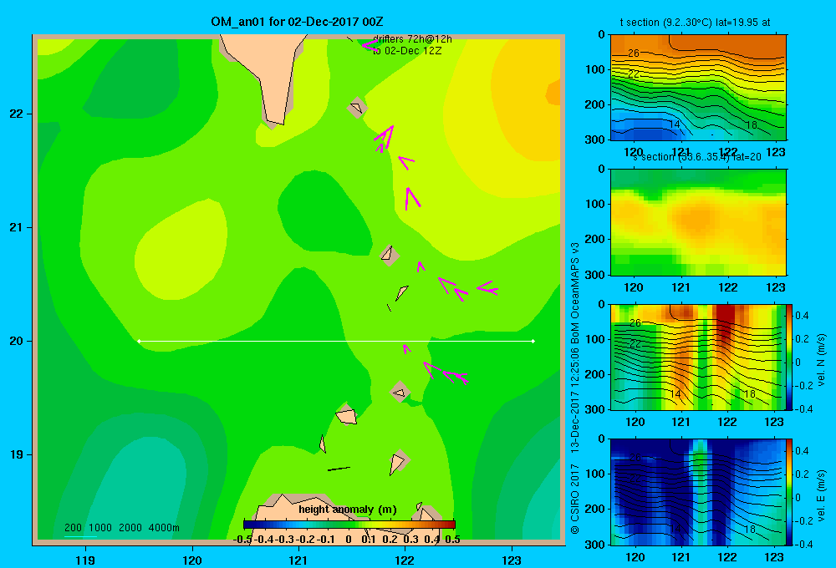Click the latitude label '21' on main map
The image size is (836, 568).
(17, 227)
